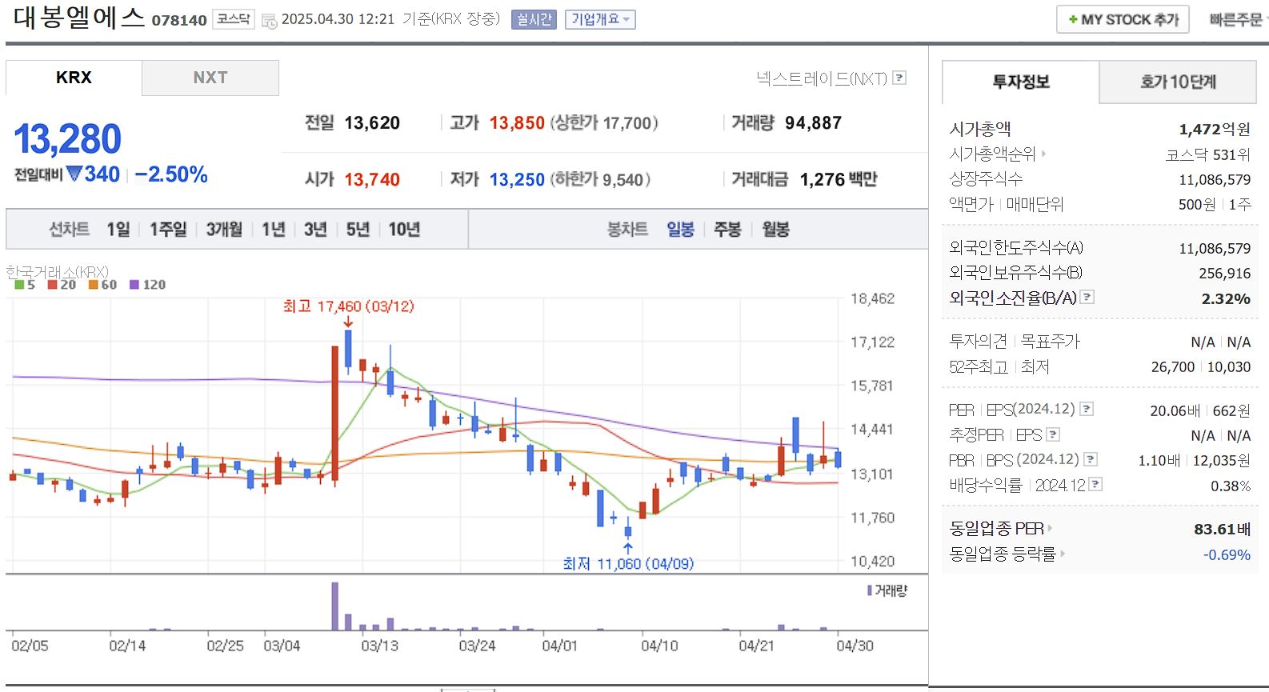Open the 넥스트레이드(NXT) link
This screenshot has height=692, width=1269.
click(822, 78)
